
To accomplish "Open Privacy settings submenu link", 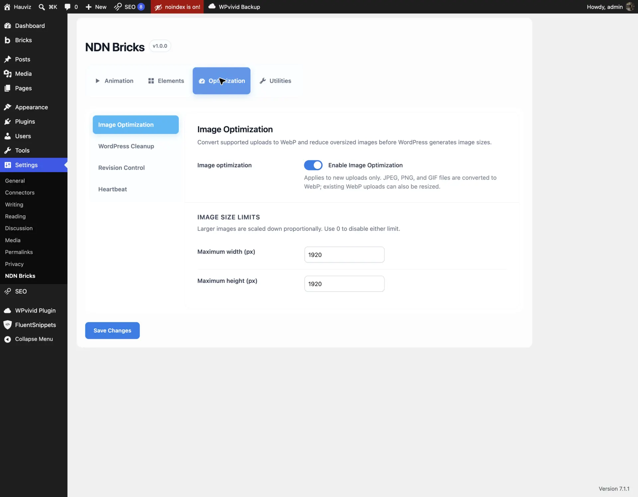I will pyautogui.click(x=14, y=264).
